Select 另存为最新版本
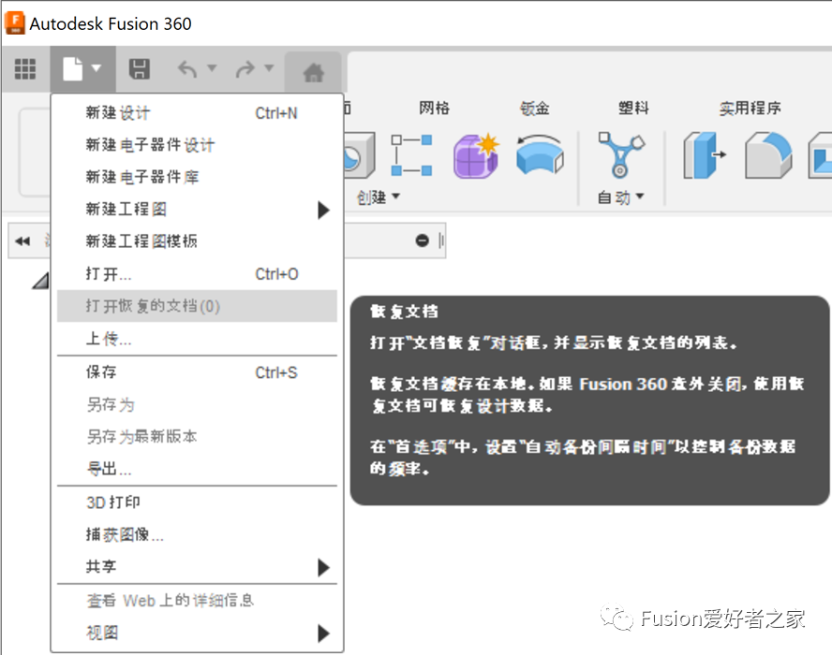 coord(197,437)
